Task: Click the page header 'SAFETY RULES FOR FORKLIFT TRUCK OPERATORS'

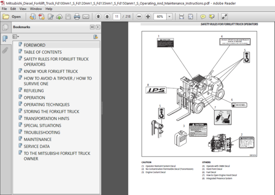Action: tap(230, 24)
